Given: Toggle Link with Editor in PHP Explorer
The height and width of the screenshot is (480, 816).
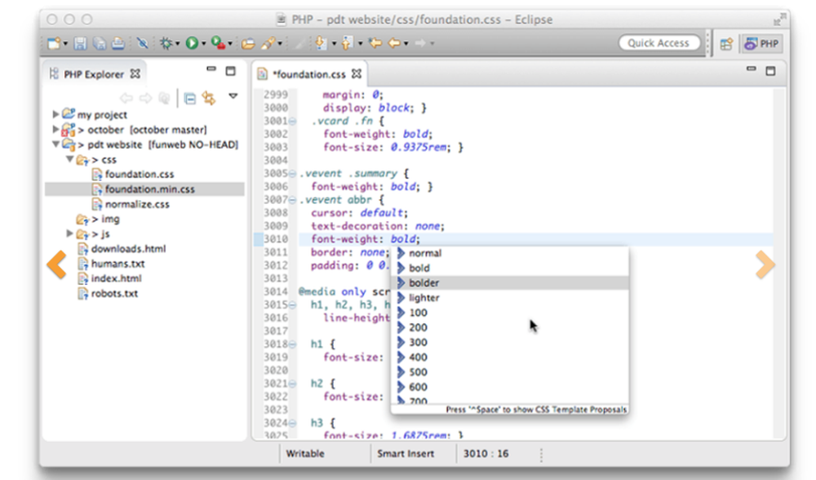Looking at the screenshot, I should (x=209, y=98).
